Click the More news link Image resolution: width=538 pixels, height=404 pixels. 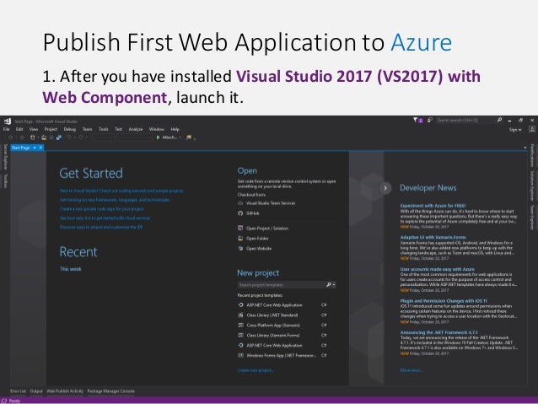tap(411, 370)
